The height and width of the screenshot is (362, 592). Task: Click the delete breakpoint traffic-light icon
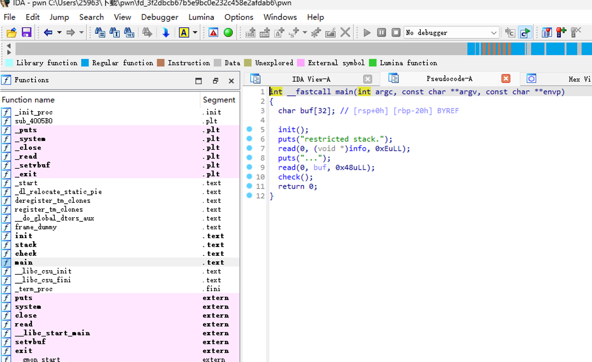tap(576, 32)
